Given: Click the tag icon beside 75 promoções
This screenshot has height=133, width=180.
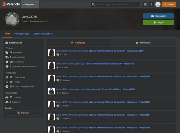Looking at the screenshot, I should [7, 53].
